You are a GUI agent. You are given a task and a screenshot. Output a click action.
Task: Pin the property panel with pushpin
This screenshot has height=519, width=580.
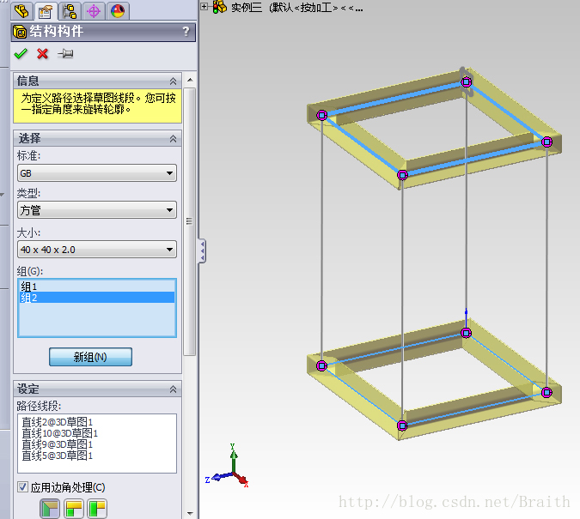point(65,54)
